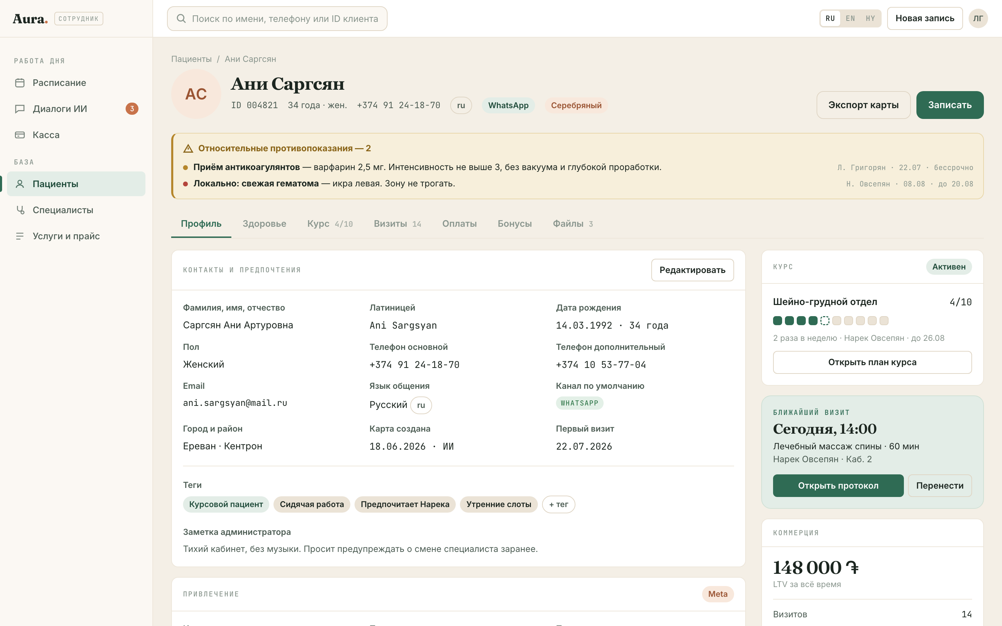The width and height of the screenshot is (1002, 626).
Task: Open Расписание calendar icon in sidebar
Action: click(x=20, y=83)
